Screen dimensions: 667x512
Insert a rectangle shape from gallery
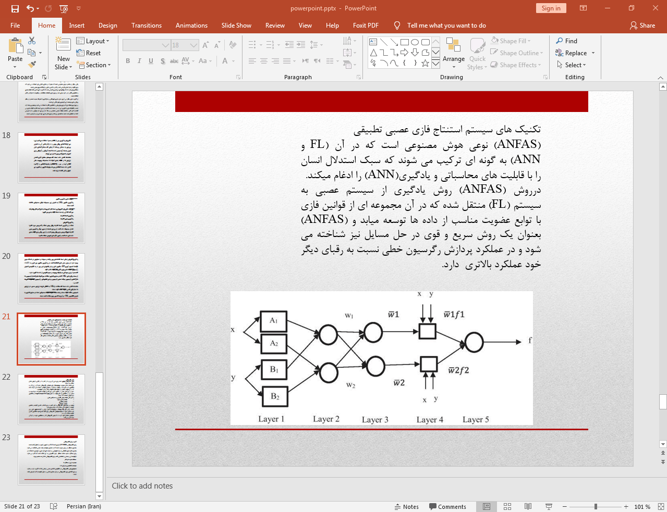pyautogui.click(x=404, y=42)
